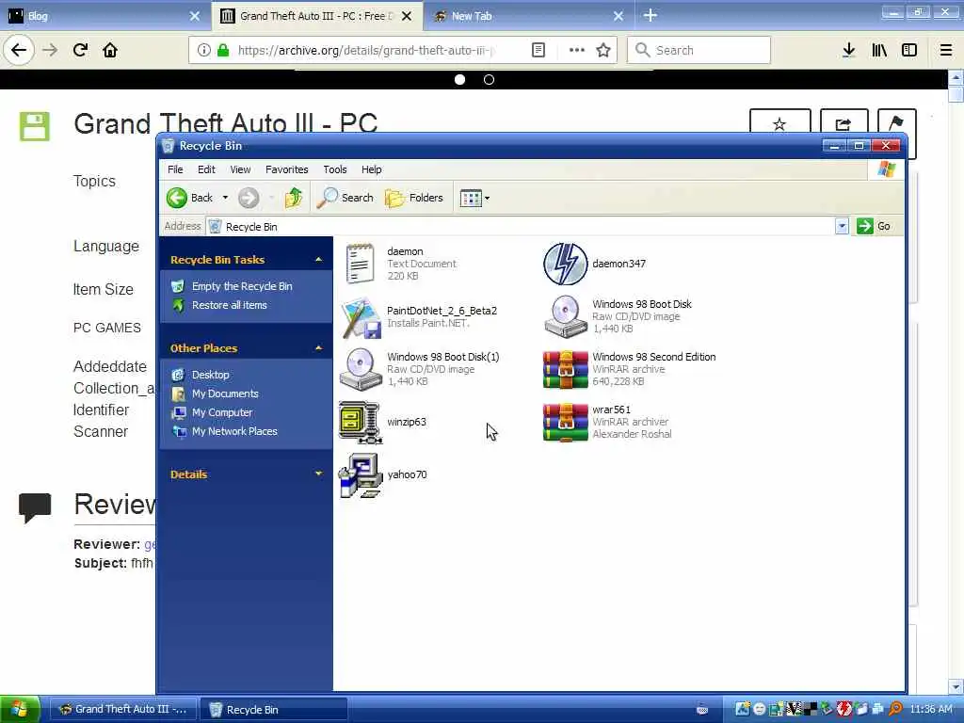Select the daemon347 lightning icon

(x=565, y=264)
